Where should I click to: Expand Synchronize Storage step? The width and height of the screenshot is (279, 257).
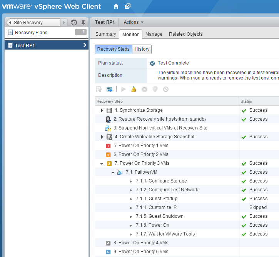click(102, 110)
